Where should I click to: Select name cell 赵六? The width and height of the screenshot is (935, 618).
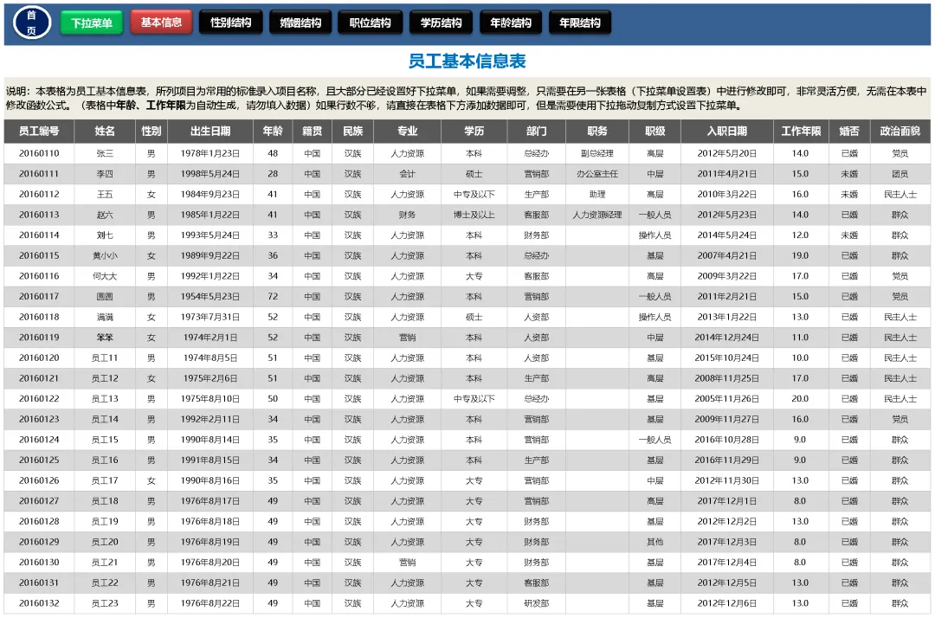click(105, 216)
